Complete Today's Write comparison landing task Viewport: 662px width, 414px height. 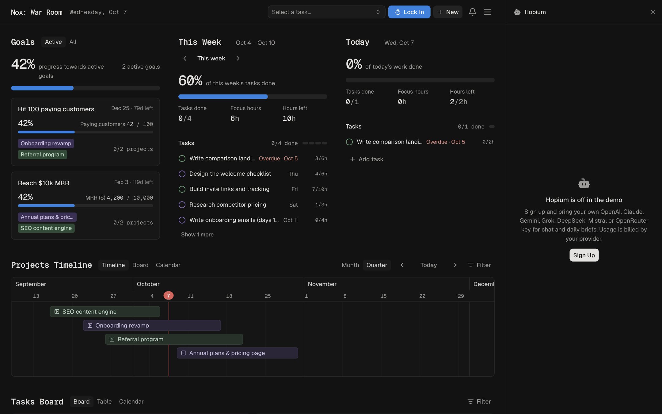349,142
